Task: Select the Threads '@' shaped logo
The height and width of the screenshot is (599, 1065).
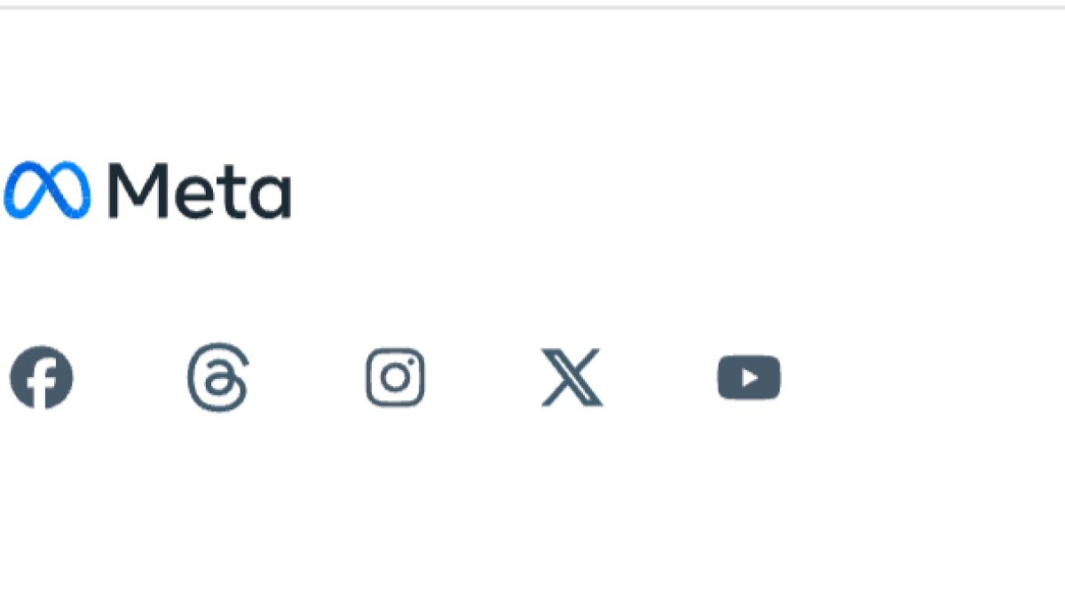Action: (x=218, y=377)
